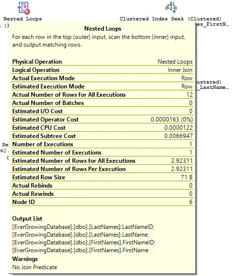Viewport: 249px width, 276px height.
Task: Click Estimated Number of Rows Per Execution
Action: click(103, 169)
